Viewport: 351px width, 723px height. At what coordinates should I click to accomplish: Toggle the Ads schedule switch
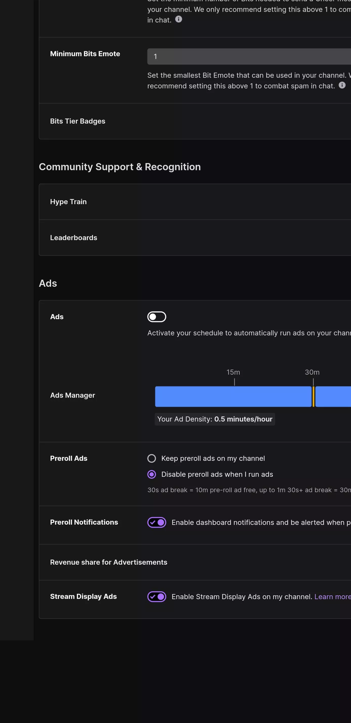click(x=157, y=317)
